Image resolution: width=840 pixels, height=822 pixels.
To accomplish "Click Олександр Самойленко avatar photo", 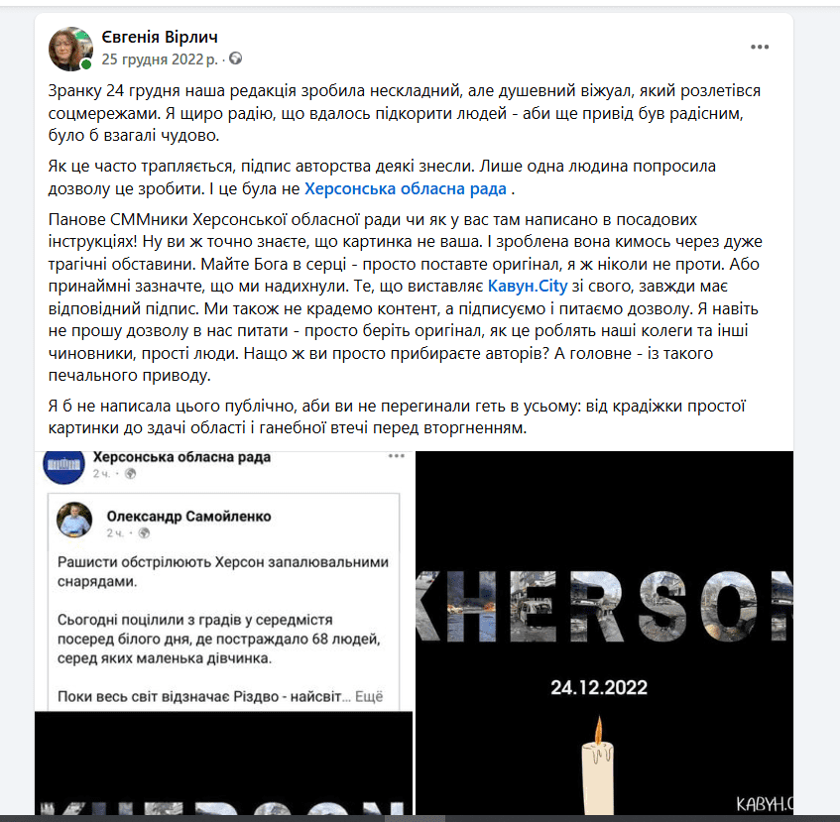I will [74, 520].
